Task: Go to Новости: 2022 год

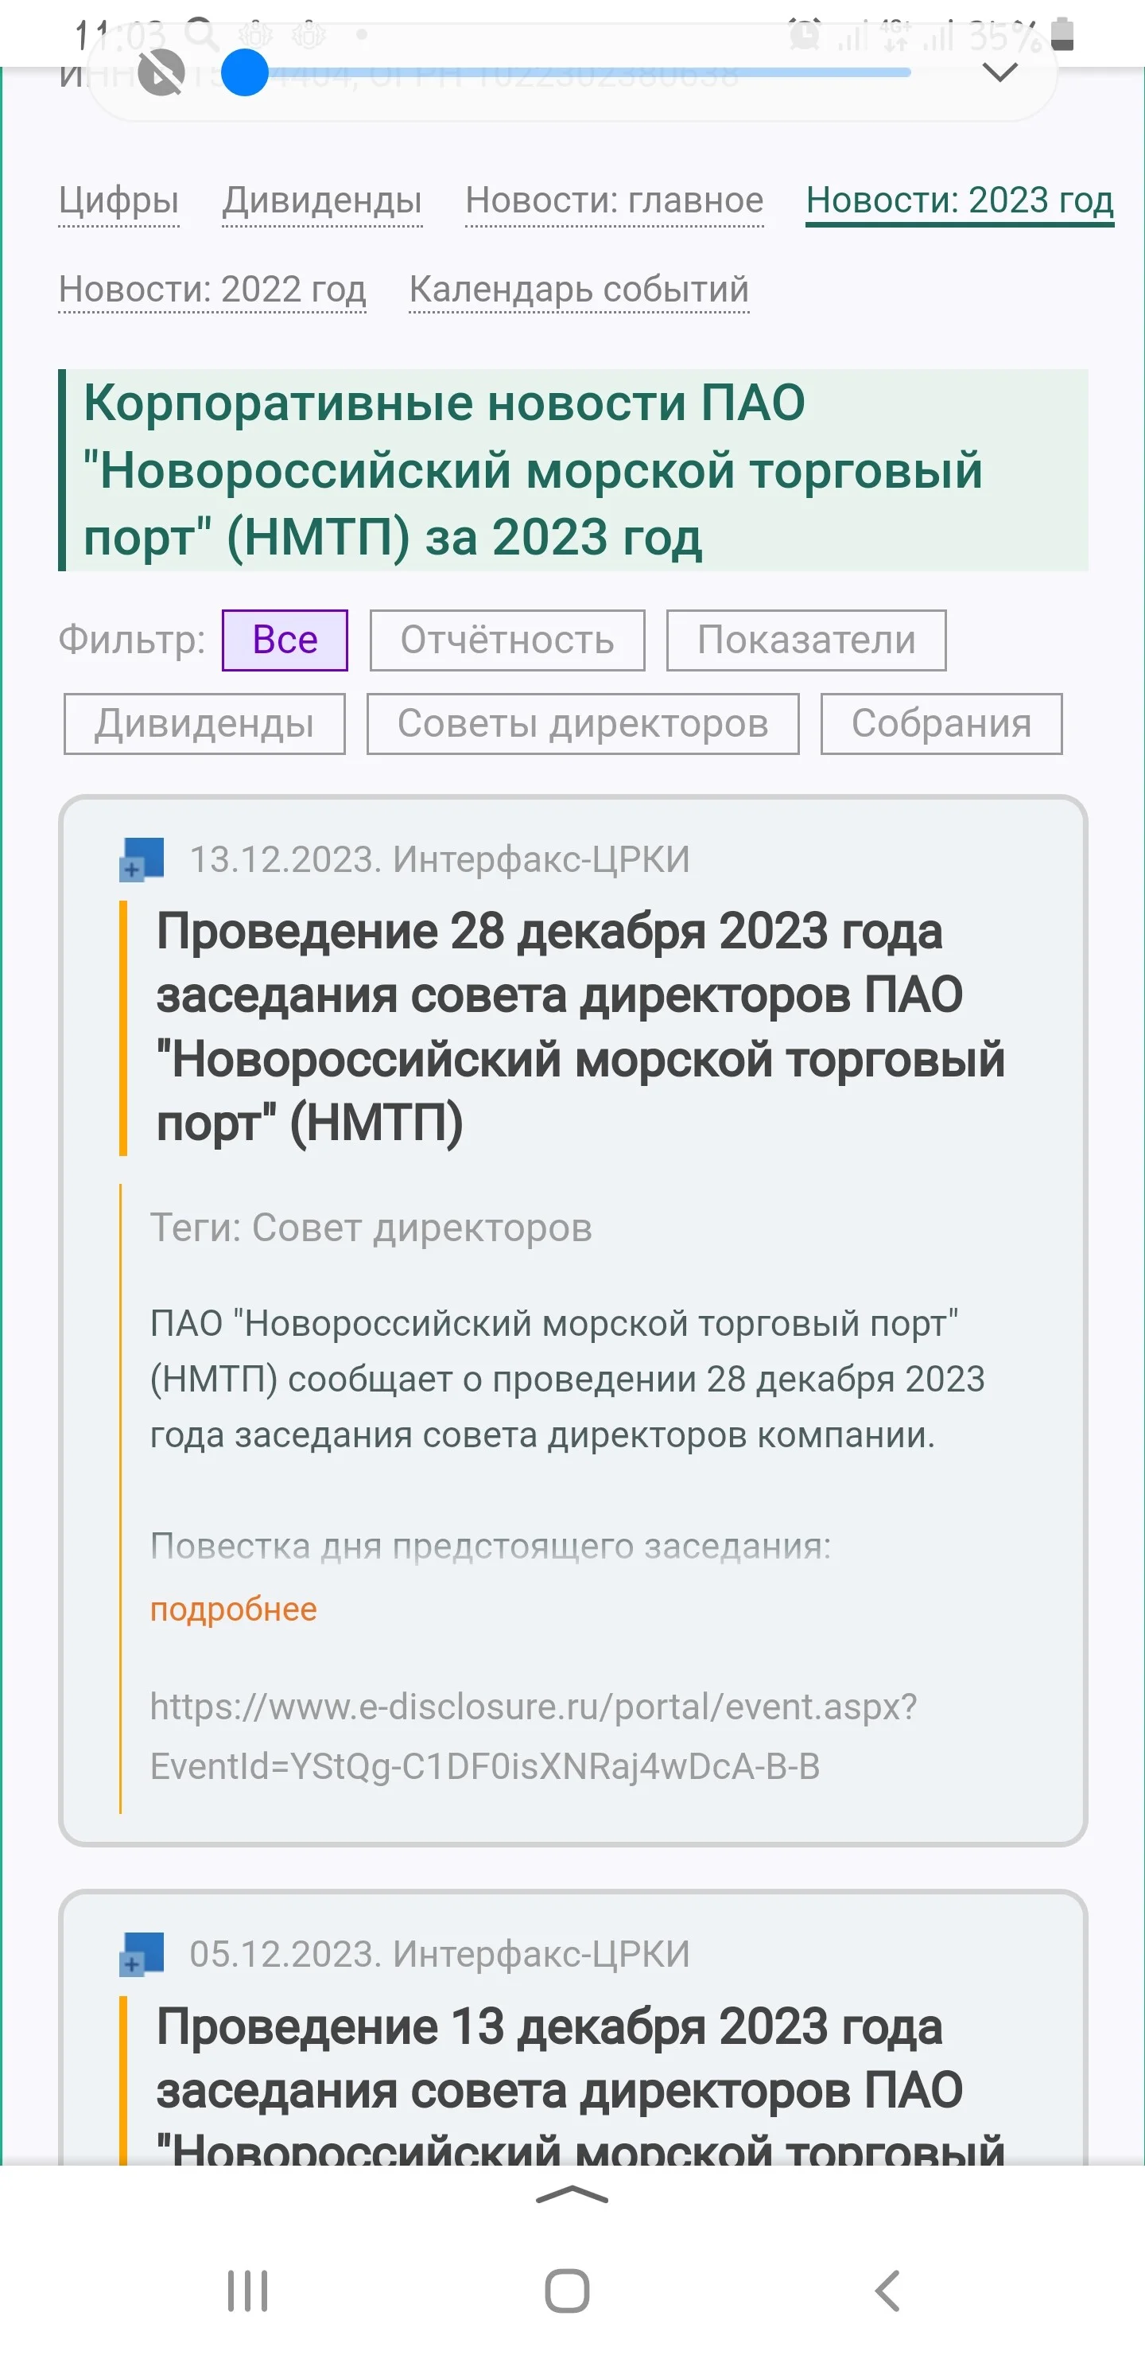Action: point(212,290)
